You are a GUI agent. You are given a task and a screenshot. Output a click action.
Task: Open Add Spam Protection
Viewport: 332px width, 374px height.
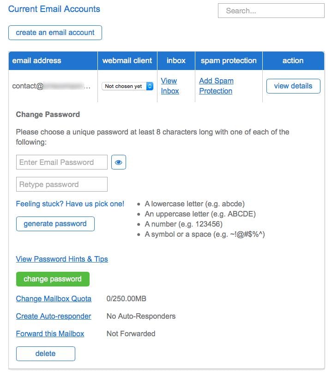pyautogui.click(x=216, y=86)
